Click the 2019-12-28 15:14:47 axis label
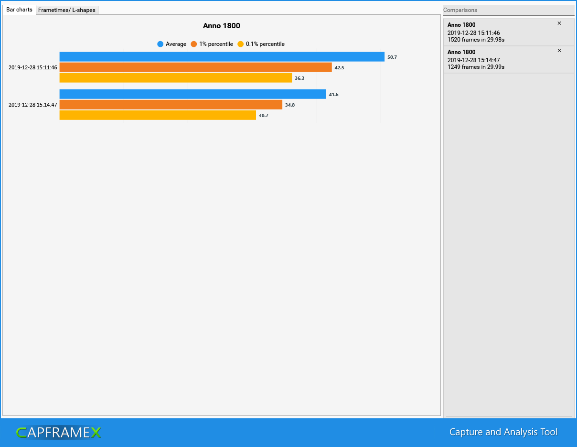The height and width of the screenshot is (447, 577). [33, 105]
